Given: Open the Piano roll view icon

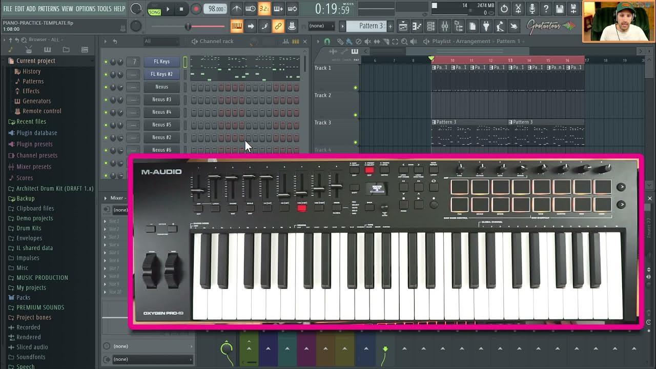Looking at the screenshot, I should tap(417, 26).
